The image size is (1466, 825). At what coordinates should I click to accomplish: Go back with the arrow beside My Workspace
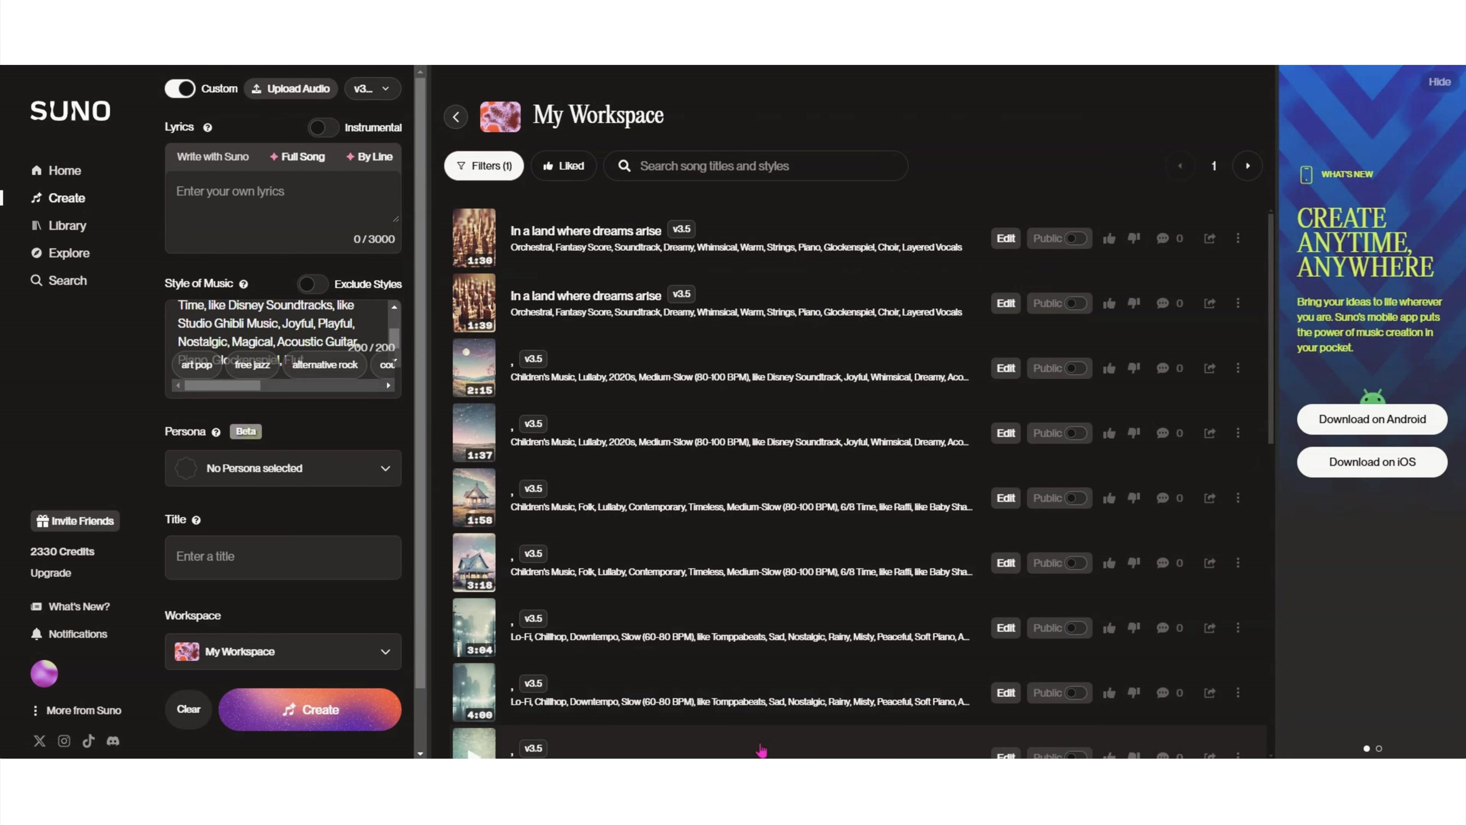pyautogui.click(x=456, y=117)
